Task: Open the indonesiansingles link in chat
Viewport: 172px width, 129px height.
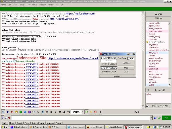Action: (x=73, y=58)
